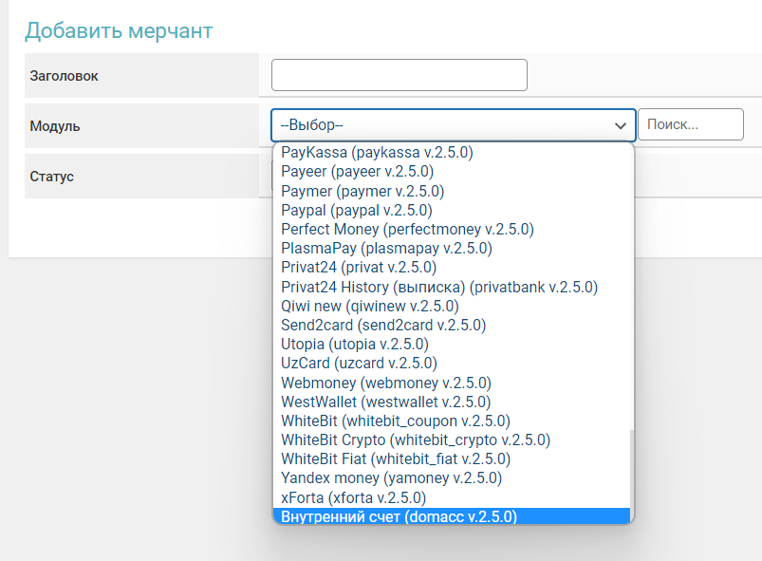Select Yandex money option
This screenshot has height=561, width=762.
click(391, 477)
